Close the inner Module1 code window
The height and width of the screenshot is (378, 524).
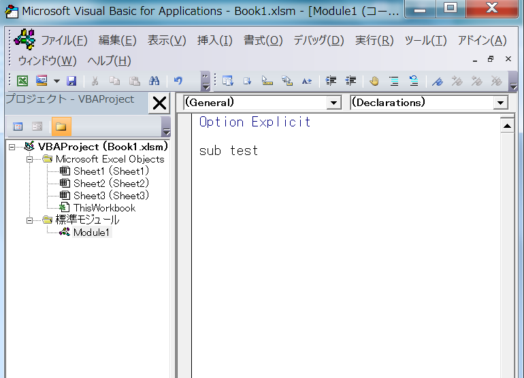pos(508,59)
